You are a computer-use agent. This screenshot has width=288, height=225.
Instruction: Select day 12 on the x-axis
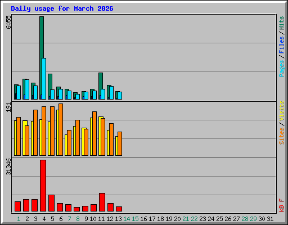point(110,219)
